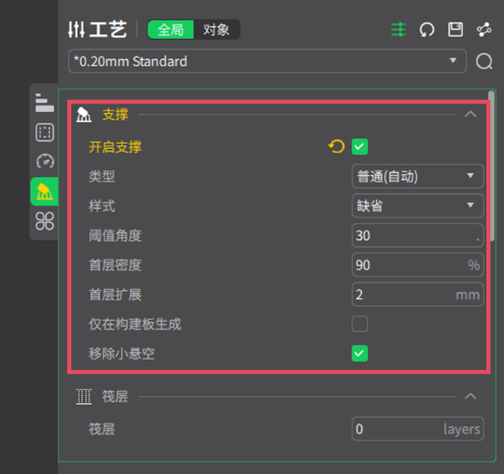This screenshot has width=504, height=474.
Task: Open the 样式 dropdown showing 缺省
Action: tap(417, 206)
